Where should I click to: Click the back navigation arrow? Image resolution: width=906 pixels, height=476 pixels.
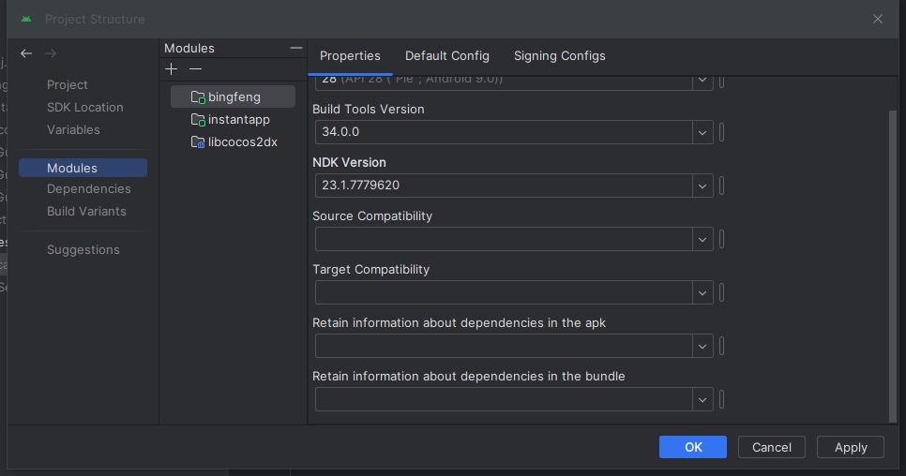click(x=26, y=54)
